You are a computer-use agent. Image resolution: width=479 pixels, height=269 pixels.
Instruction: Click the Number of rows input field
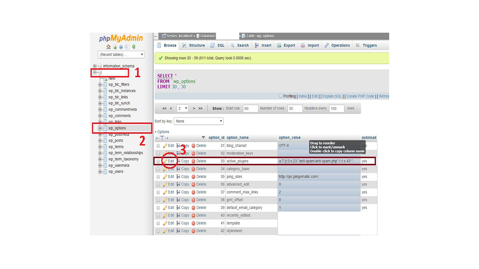coord(295,108)
